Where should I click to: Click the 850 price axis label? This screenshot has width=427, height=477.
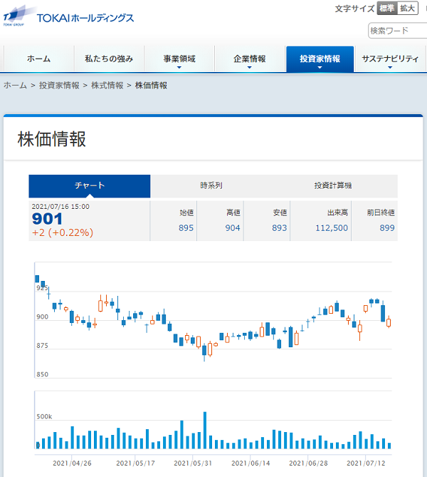pos(43,374)
